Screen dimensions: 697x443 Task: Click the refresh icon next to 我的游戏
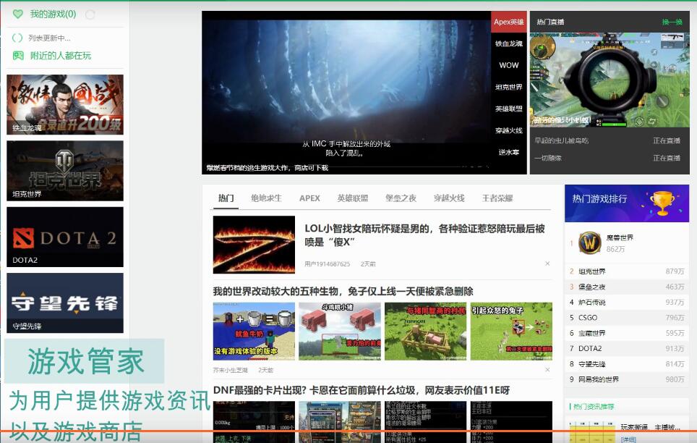(x=90, y=13)
